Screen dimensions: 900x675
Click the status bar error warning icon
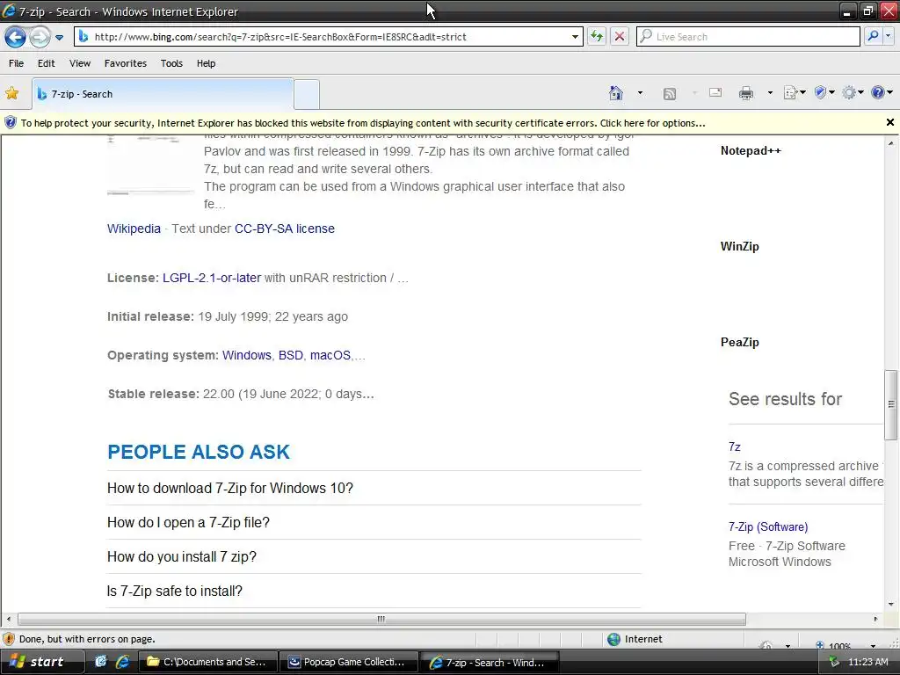point(9,639)
